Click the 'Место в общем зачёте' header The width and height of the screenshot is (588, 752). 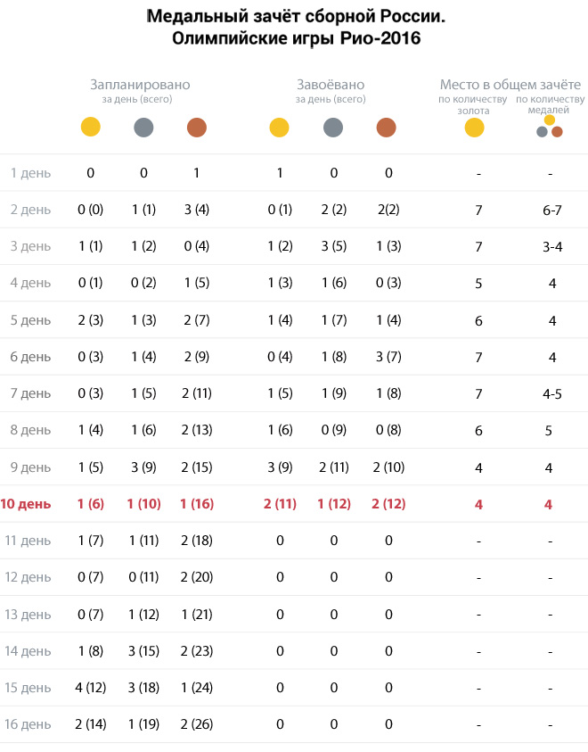coord(510,85)
